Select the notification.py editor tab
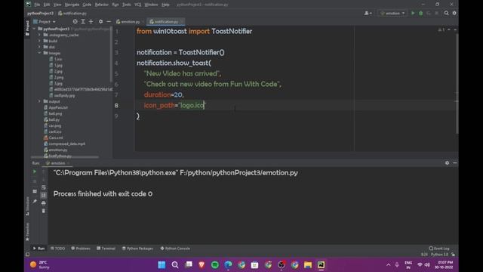This screenshot has height=272, width=483. [x=166, y=22]
